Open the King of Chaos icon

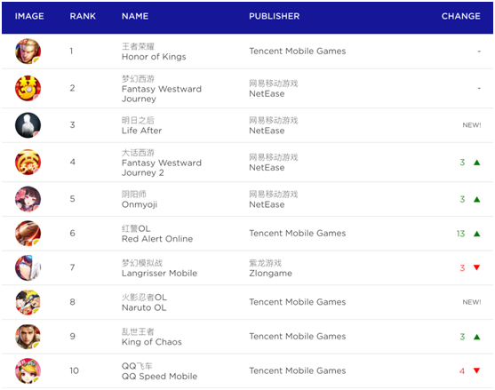(28, 337)
